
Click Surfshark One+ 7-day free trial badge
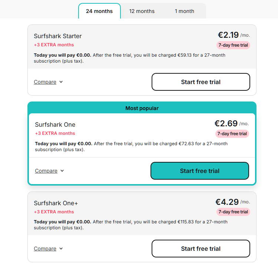click(233, 212)
